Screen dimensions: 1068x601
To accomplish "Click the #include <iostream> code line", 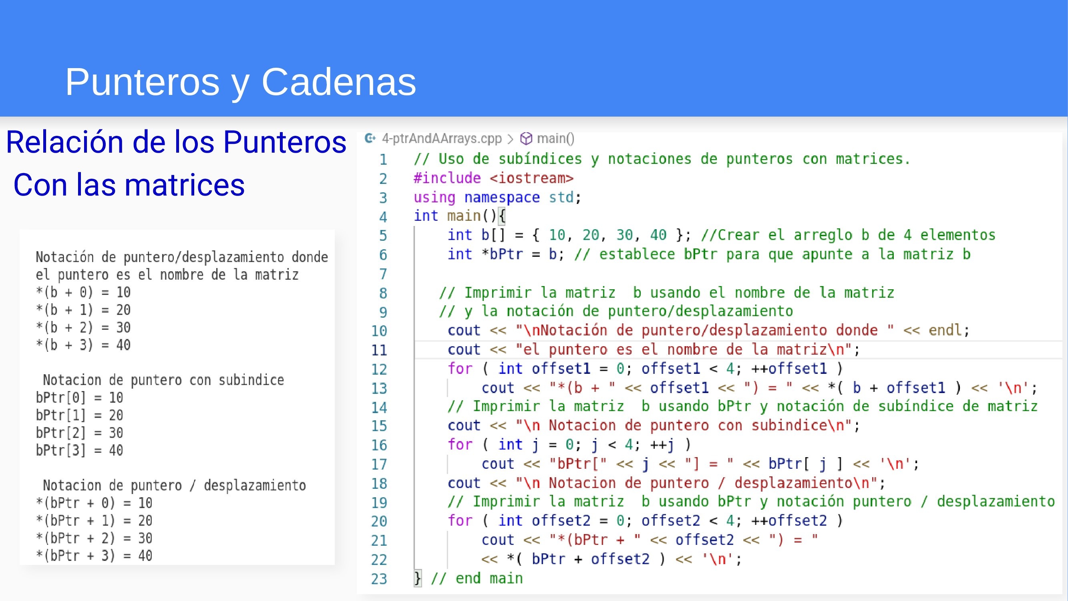I will [493, 178].
